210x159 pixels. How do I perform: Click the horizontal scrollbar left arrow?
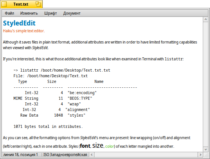tap(92, 155)
